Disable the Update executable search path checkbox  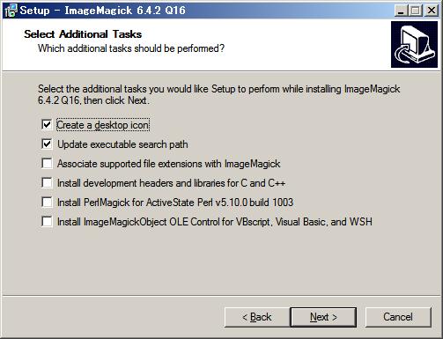(x=47, y=144)
